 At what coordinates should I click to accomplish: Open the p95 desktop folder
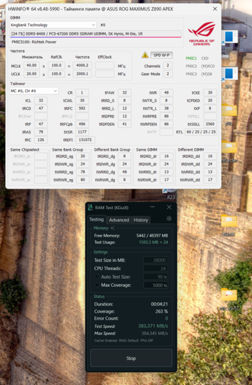coord(229,114)
